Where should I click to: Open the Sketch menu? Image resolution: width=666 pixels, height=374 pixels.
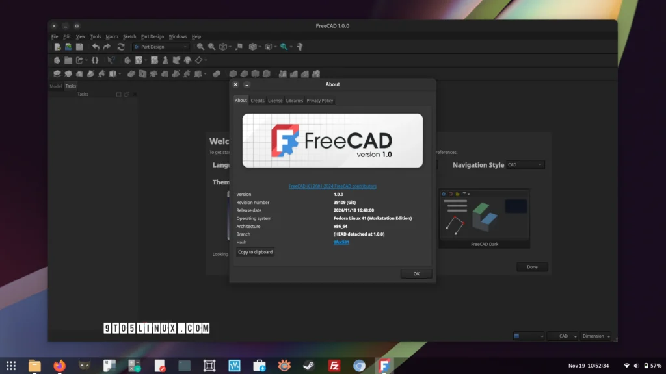(x=129, y=36)
